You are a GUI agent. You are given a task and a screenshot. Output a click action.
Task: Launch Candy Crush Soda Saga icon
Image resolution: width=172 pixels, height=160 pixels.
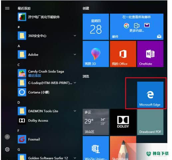point(22,73)
